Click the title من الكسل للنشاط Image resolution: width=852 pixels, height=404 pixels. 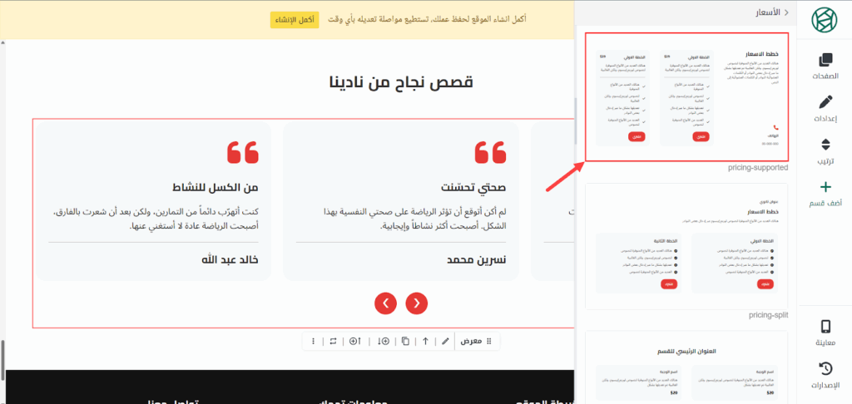(214, 188)
